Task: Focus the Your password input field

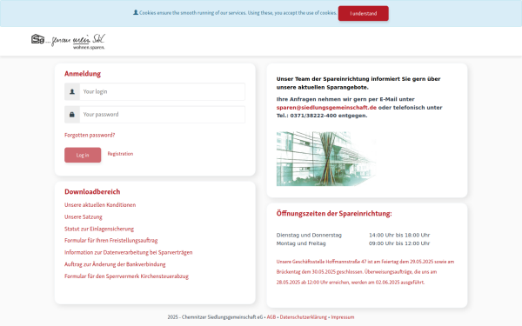Action: tap(162, 115)
